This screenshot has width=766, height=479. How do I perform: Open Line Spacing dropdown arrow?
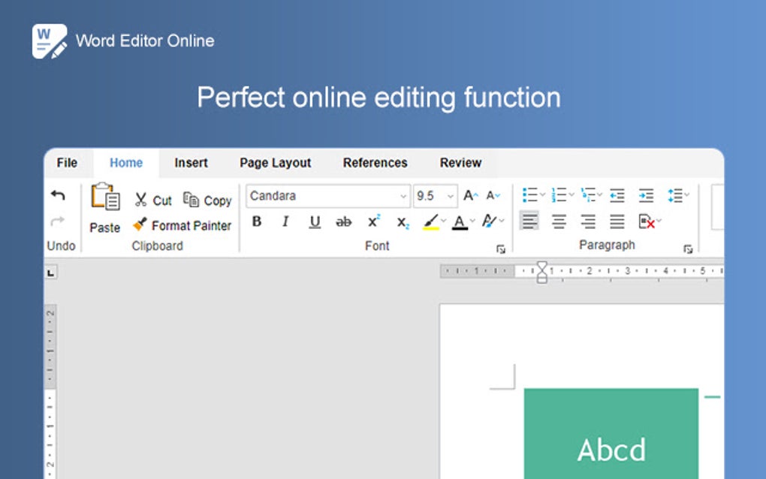point(687,194)
